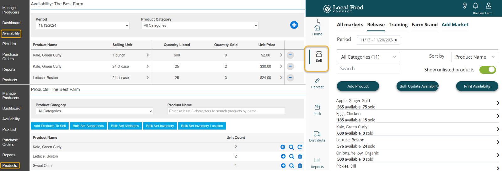Click magnifier icon on Lettuce, Boston row

point(291,156)
